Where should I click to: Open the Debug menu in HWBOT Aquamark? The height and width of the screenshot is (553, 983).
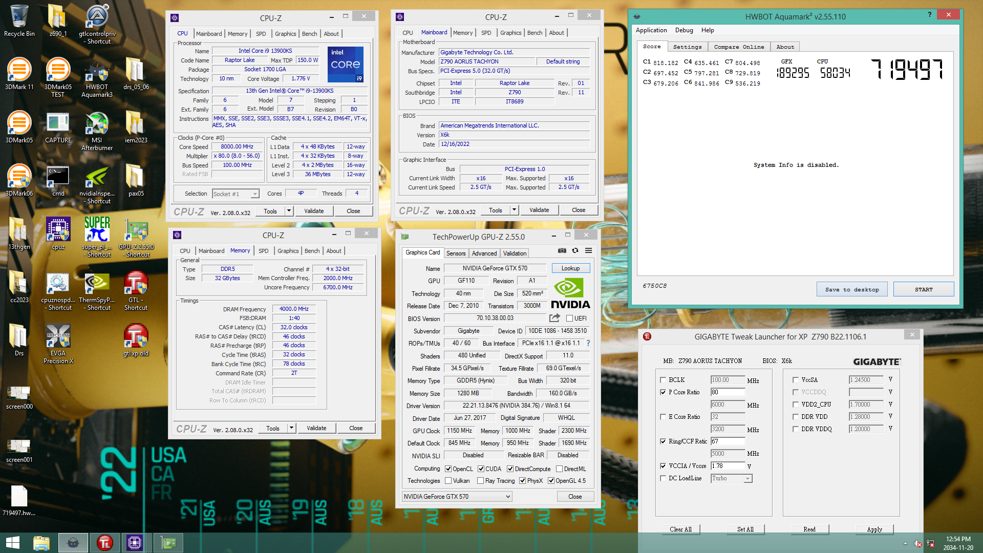683,30
